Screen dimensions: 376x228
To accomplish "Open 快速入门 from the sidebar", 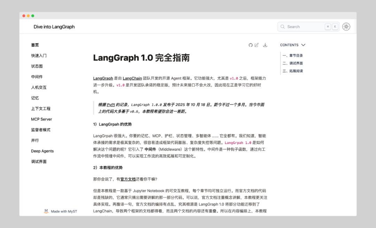I will tap(38, 55).
